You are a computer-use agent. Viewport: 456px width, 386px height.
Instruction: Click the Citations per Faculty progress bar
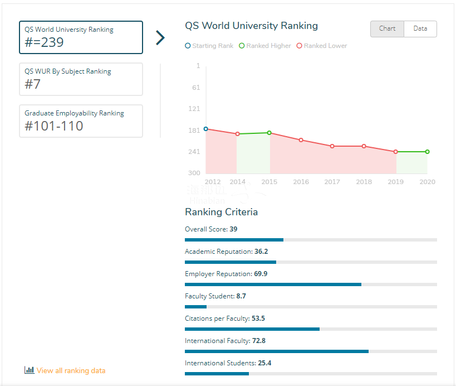point(311,329)
